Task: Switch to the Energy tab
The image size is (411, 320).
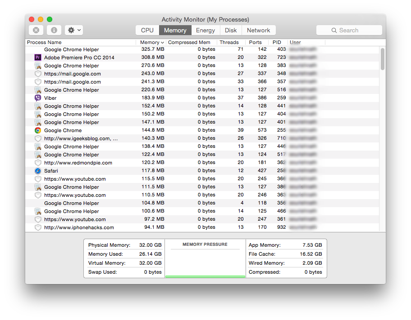Action: pyautogui.click(x=205, y=30)
